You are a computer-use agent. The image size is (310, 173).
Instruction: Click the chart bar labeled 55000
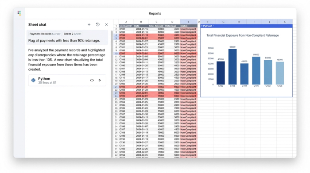coord(268,72)
